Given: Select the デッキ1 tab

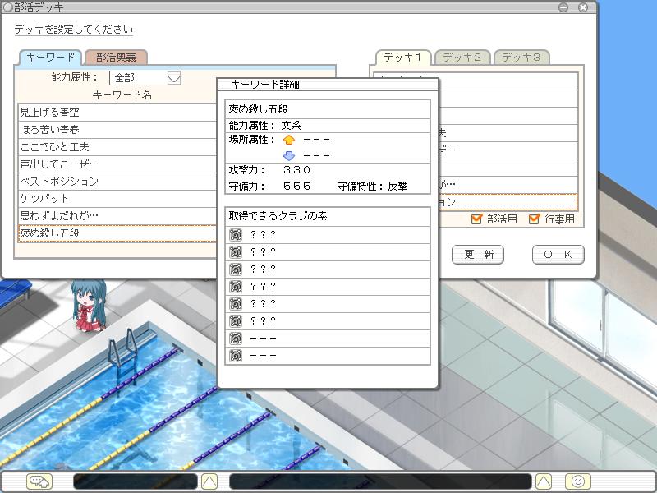Looking at the screenshot, I should [x=402, y=58].
